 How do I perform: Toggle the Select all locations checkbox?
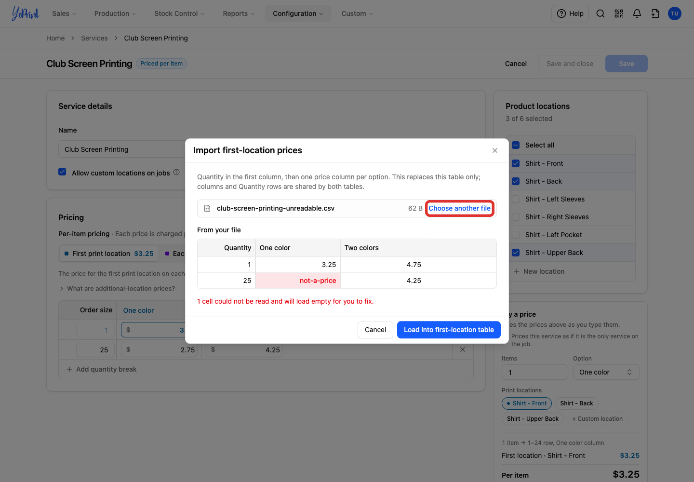516,145
